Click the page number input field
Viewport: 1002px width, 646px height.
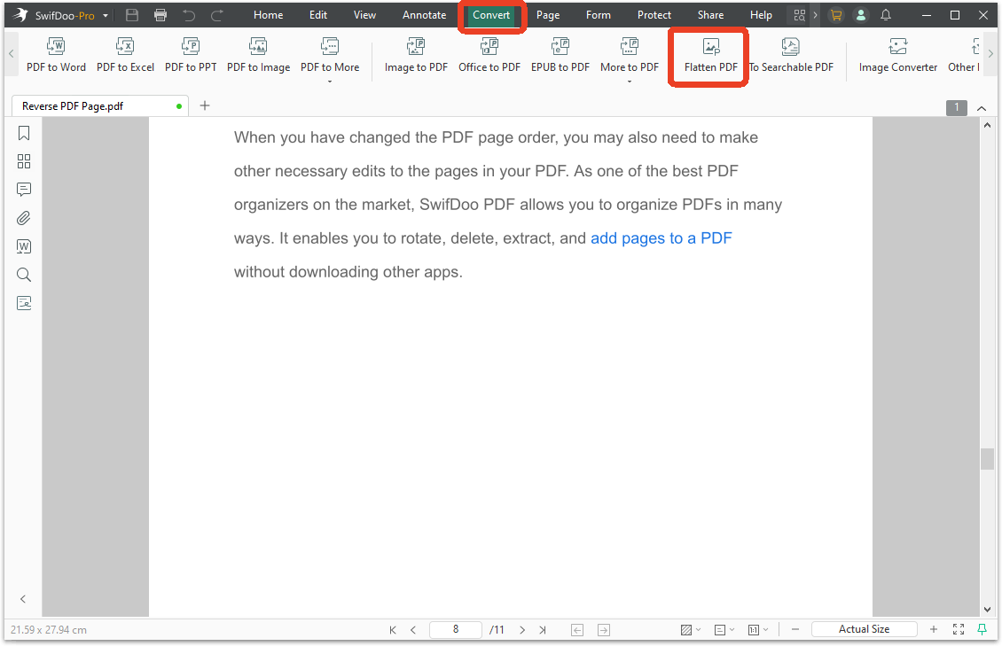tap(456, 629)
